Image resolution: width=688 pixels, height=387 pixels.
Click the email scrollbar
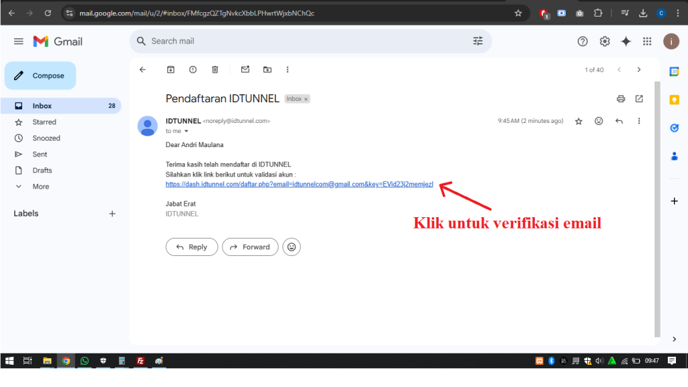pyautogui.click(x=657, y=209)
